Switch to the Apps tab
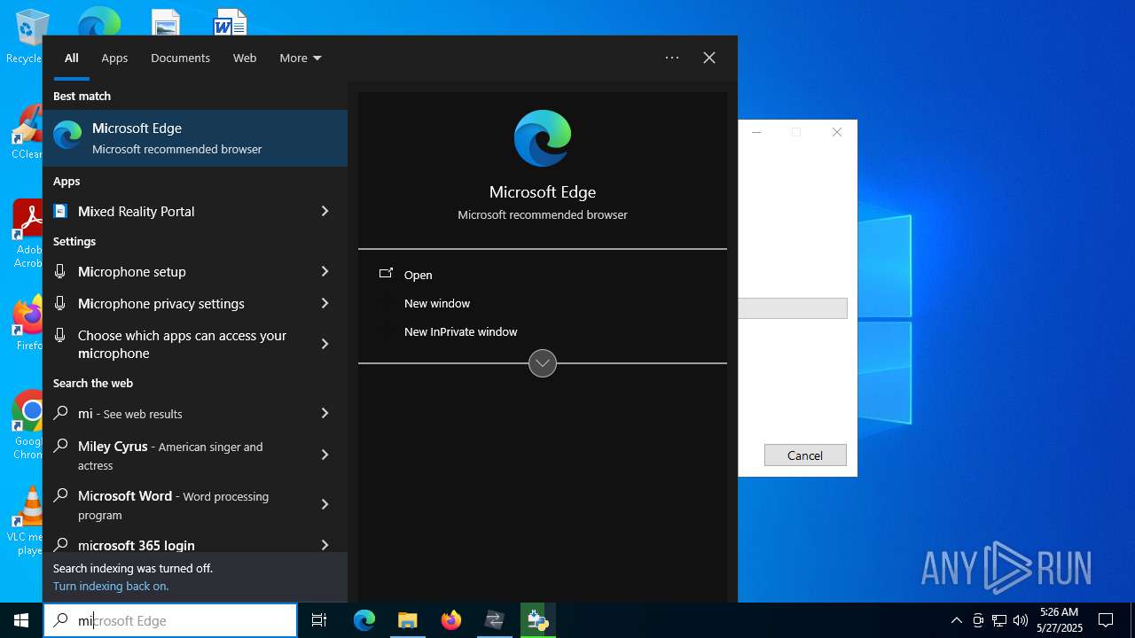1135x638 pixels. click(x=114, y=58)
